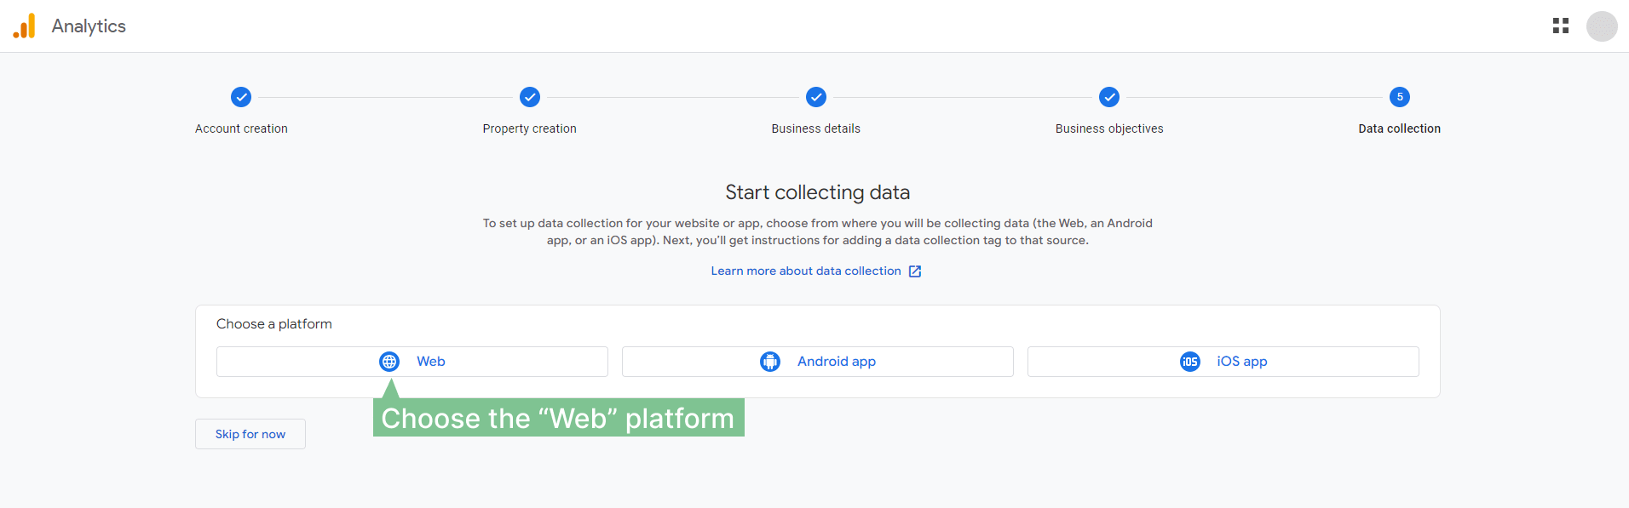Click the step 5 Data collection circle
This screenshot has width=1629, height=508.
[x=1400, y=97]
